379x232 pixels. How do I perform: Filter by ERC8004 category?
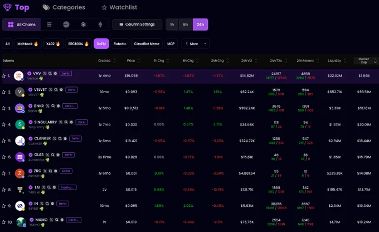click(79, 44)
